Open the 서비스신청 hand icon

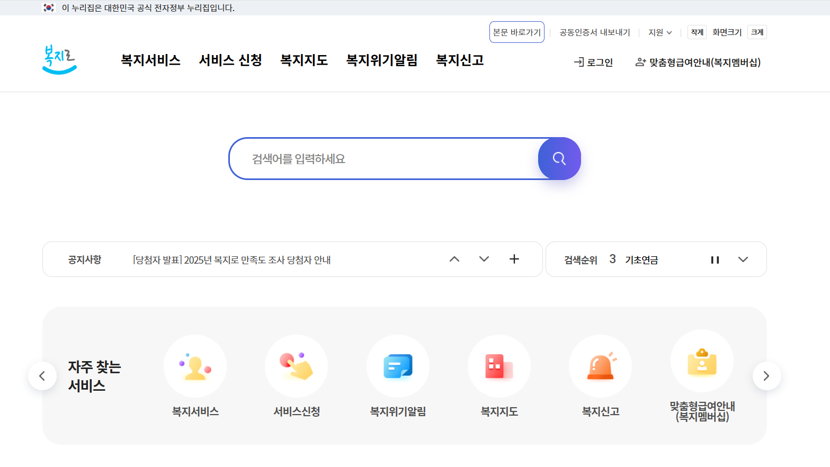296,366
